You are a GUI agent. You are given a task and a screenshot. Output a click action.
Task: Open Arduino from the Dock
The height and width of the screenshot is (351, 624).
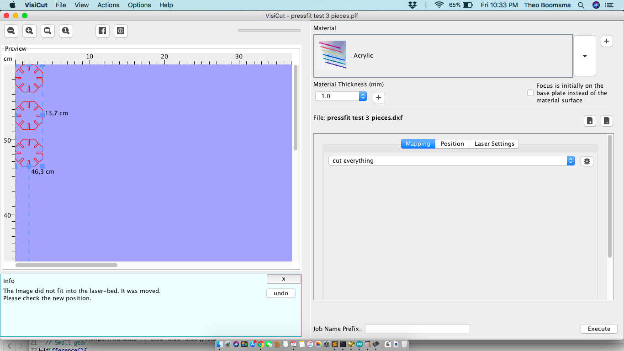coord(360,344)
